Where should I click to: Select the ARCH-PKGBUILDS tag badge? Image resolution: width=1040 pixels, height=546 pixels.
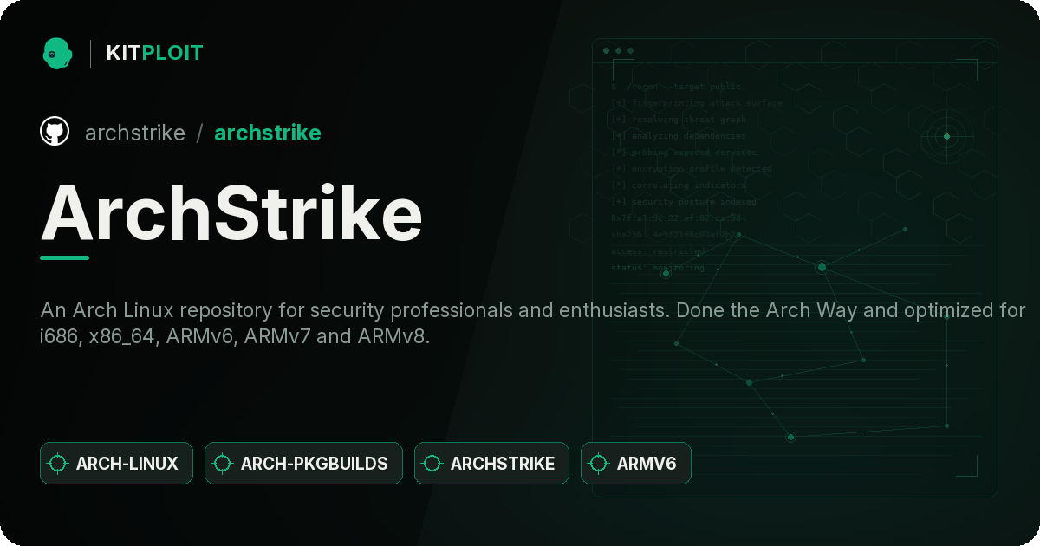point(303,464)
